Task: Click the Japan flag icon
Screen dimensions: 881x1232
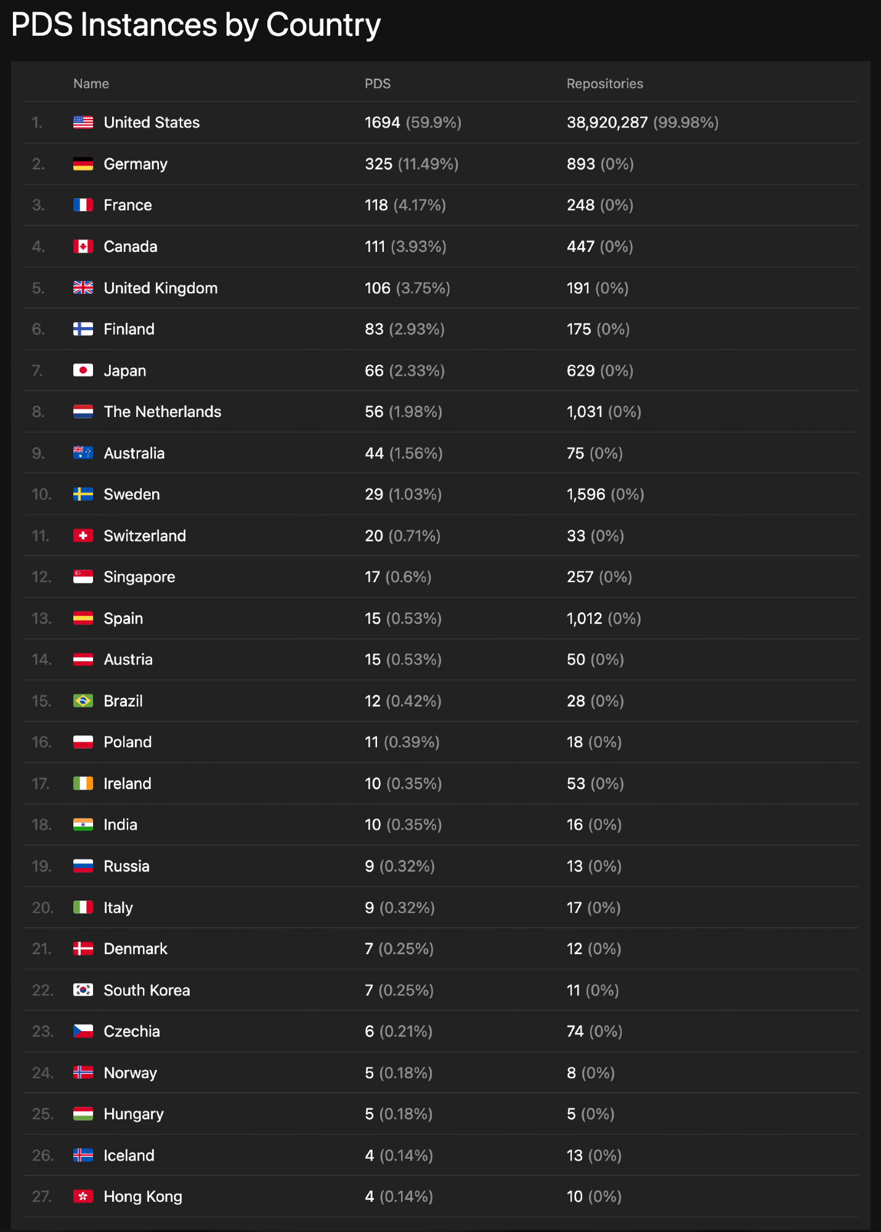Action: tap(83, 370)
